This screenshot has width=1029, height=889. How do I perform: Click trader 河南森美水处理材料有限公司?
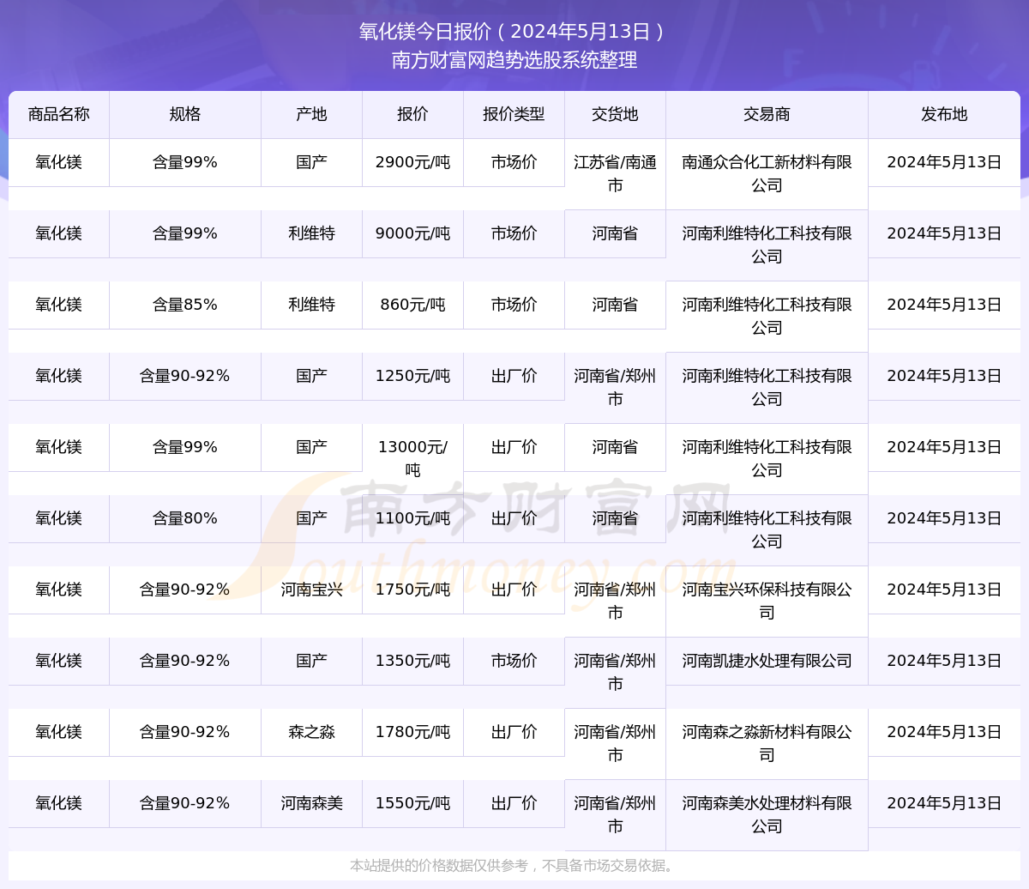[767, 814]
